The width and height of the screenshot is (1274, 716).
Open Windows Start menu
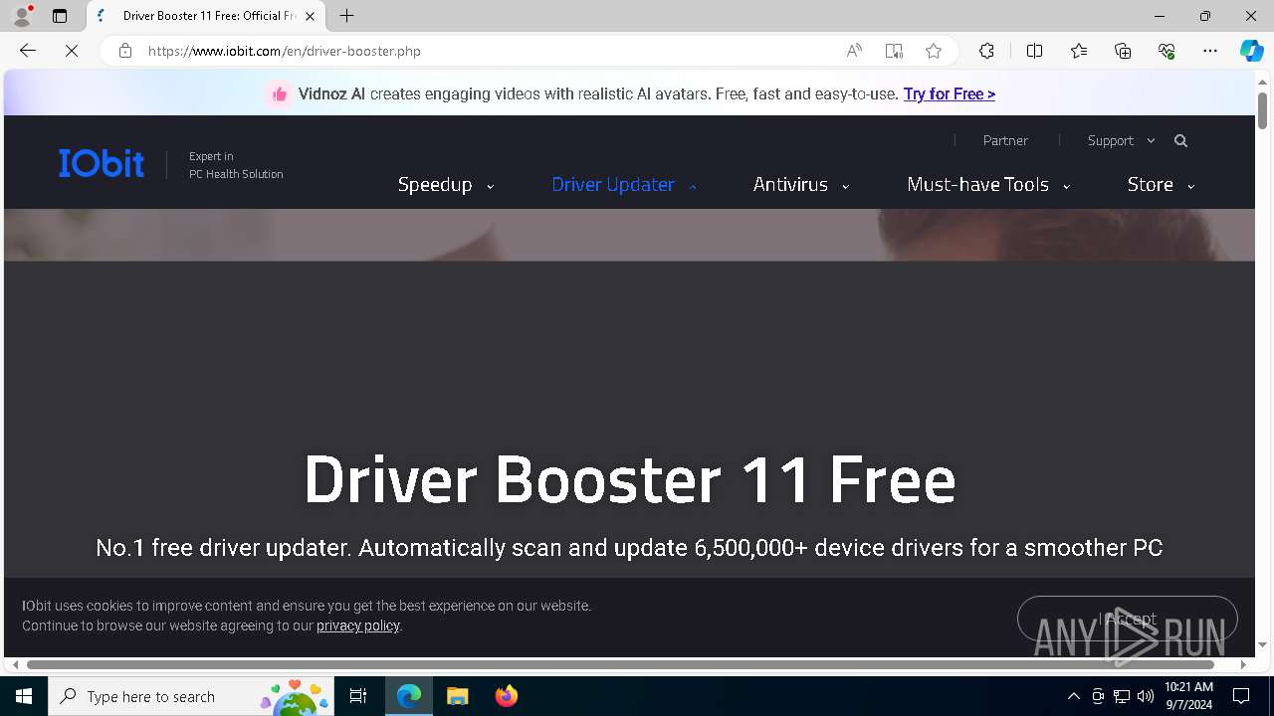(x=24, y=696)
